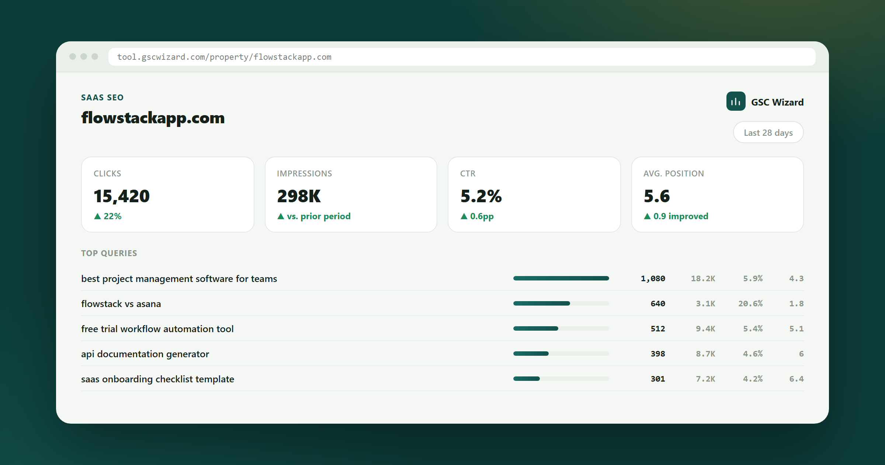
Task: Click the 640 clicks value
Action: (x=658, y=304)
